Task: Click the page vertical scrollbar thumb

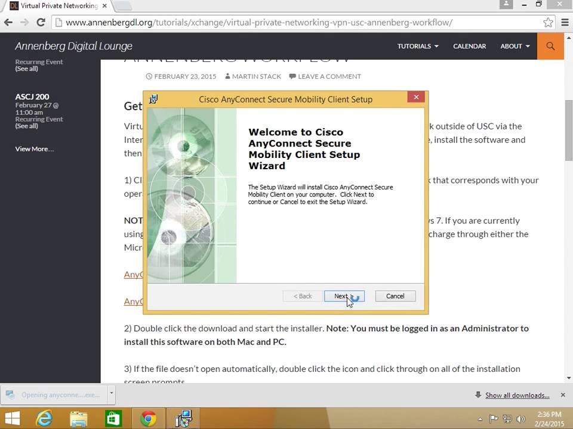Action: [x=569, y=129]
